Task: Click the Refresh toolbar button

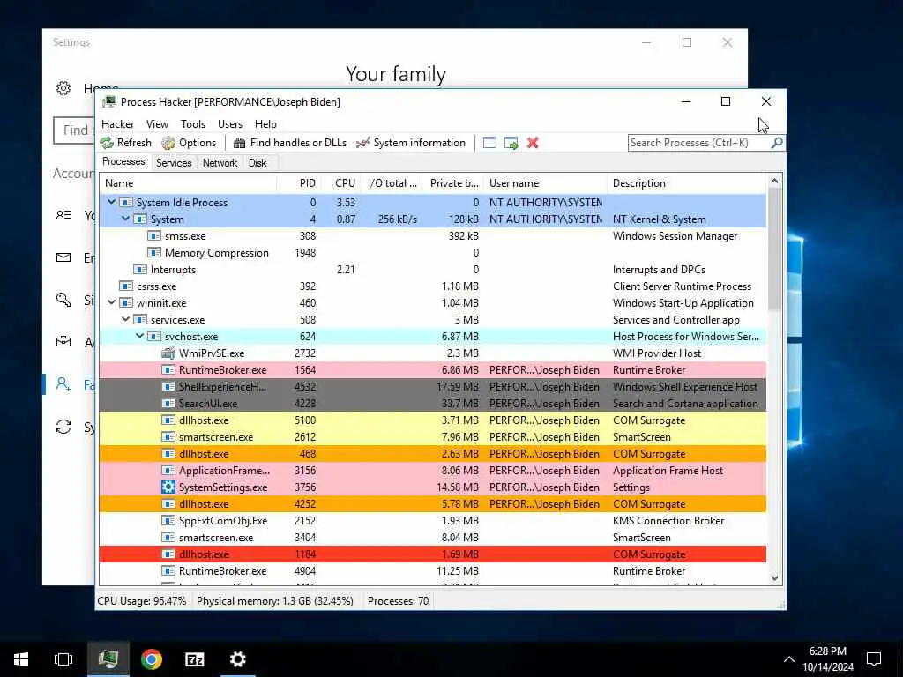Action: click(126, 143)
